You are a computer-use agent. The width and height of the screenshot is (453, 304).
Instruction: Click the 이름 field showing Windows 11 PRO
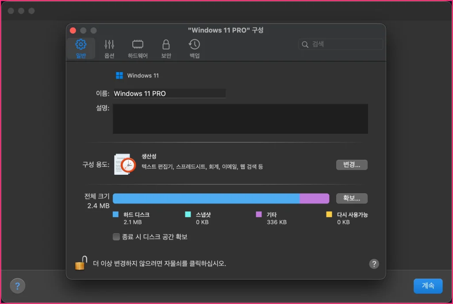point(169,93)
